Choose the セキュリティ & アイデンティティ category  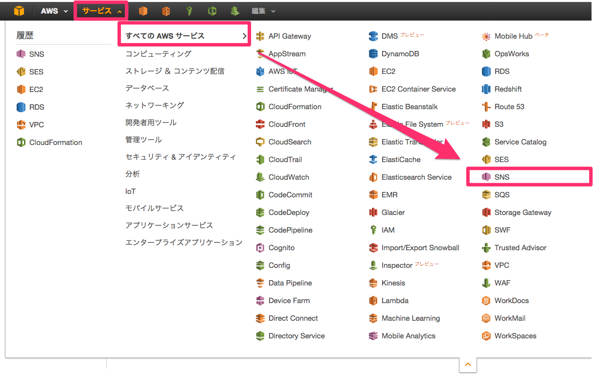pos(181,157)
